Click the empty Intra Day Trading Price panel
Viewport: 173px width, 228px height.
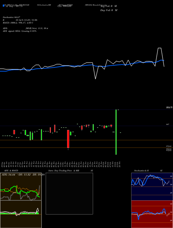coord(69,193)
